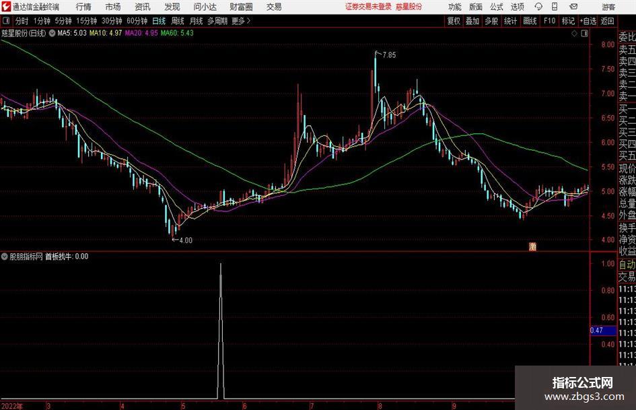Click the 返回 button

607,21
